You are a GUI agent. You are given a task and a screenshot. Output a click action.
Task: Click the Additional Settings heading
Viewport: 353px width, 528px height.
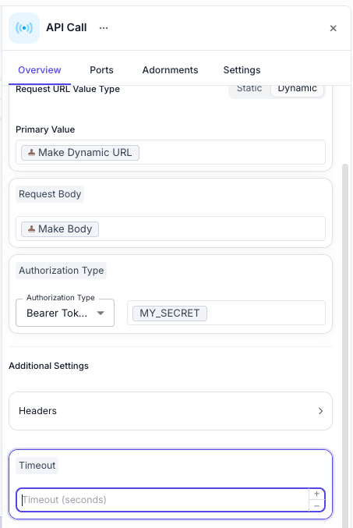pos(49,366)
